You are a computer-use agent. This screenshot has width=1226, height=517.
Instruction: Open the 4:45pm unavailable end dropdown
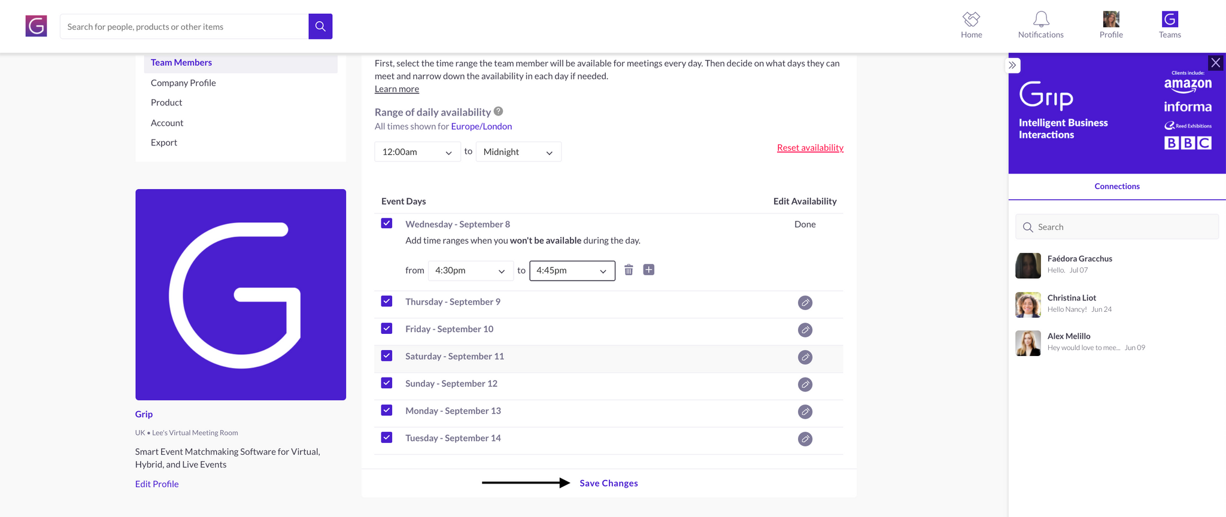click(x=572, y=270)
